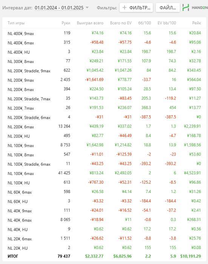The height and width of the screenshot is (264, 208).
Task: Sort by Выиграл всего column header
Action: 90,23
